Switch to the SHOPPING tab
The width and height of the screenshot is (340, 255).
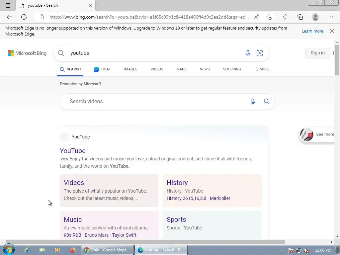(x=232, y=69)
